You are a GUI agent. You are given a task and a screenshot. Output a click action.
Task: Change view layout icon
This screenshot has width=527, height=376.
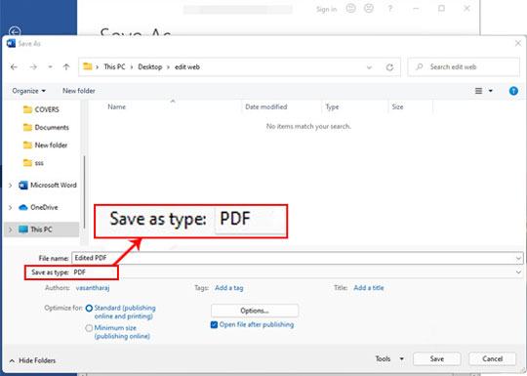478,91
